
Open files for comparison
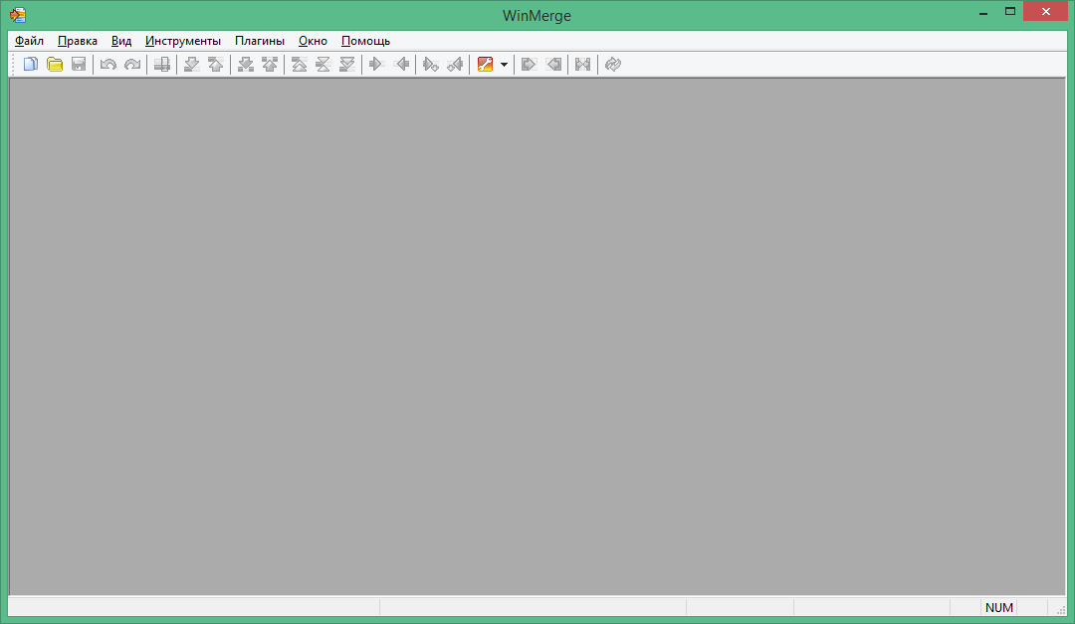click(55, 64)
